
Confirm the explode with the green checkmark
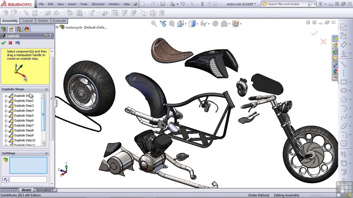click(3, 43)
